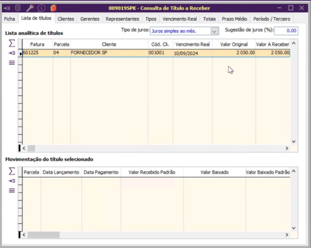Screen dimensions: 311x248
Task: Select fatura cell 601225
Action: (x=38, y=53)
